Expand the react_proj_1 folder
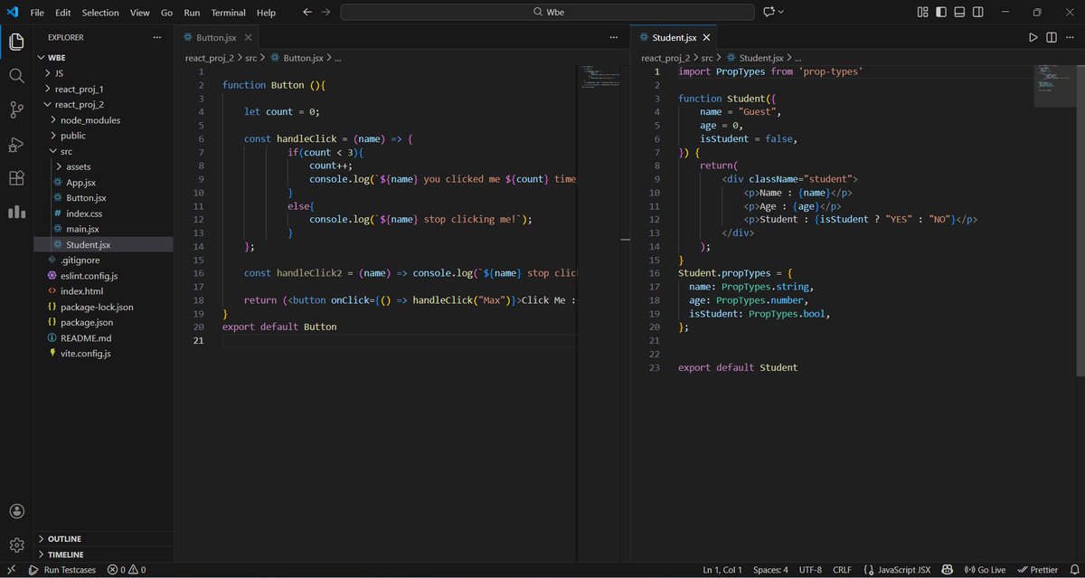The image size is (1085, 578). click(104, 89)
